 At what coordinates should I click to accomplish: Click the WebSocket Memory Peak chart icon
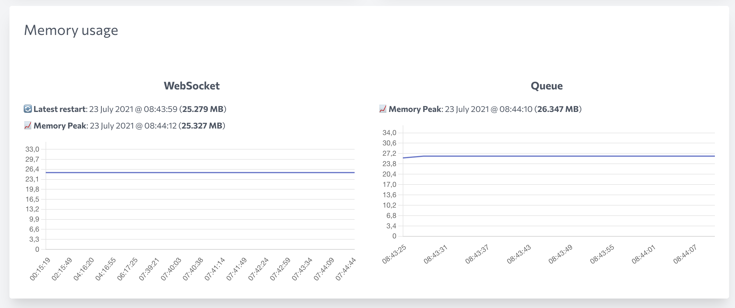click(x=28, y=126)
